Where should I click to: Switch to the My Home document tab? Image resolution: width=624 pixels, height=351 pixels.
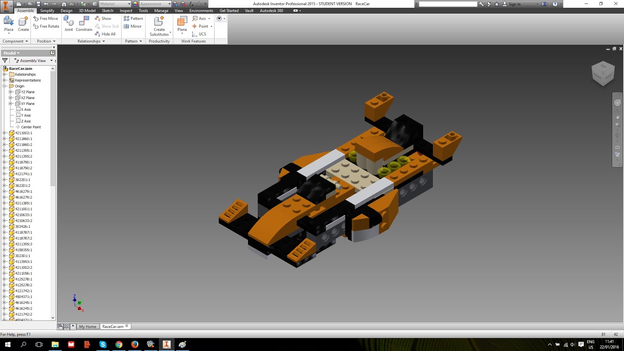click(88, 326)
